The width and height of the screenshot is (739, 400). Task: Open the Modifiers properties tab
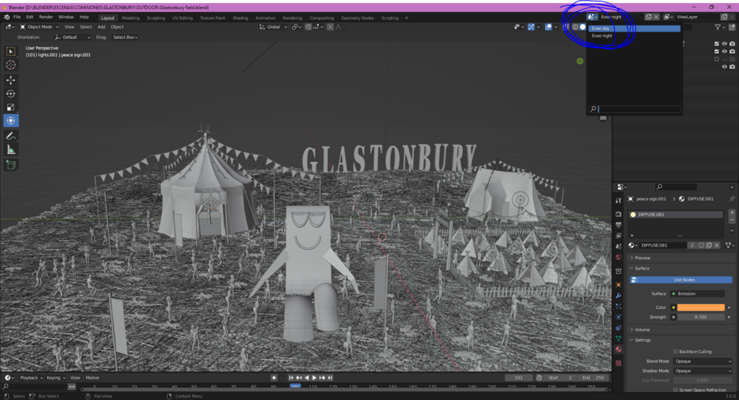(618, 296)
